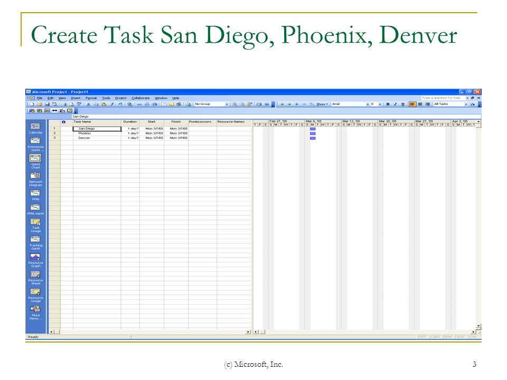Image resolution: width=507 pixels, height=380 pixels.
Task: Click the Finish column header
Action: pyautogui.click(x=176, y=122)
